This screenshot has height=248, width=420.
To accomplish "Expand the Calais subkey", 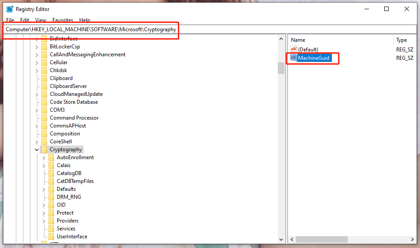I will click(x=44, y=166).
